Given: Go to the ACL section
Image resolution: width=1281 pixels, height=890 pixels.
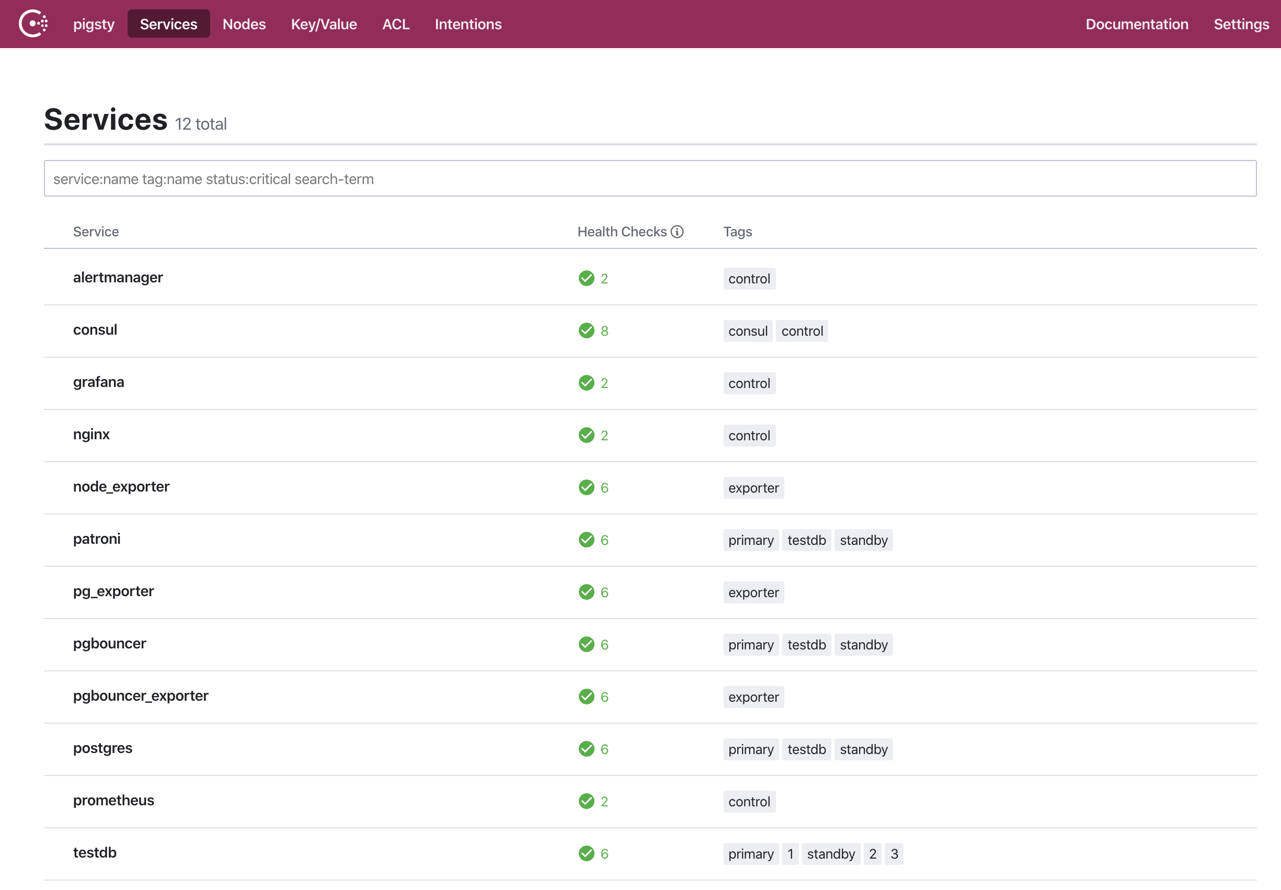Looking at the screenshot, I should 395,24.
